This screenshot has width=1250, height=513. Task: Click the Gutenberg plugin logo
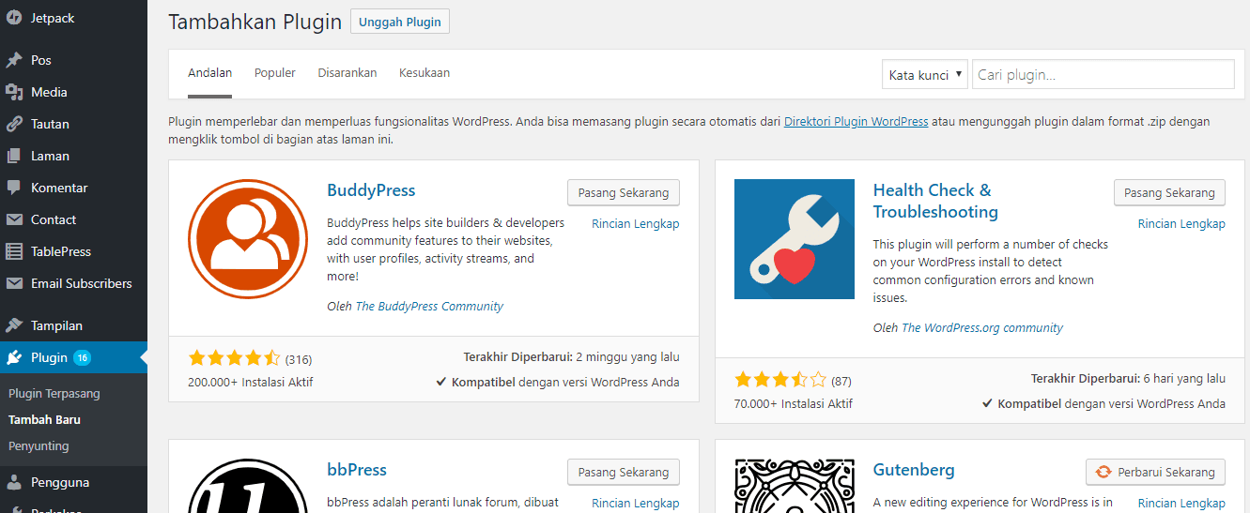tap(795, 486)
